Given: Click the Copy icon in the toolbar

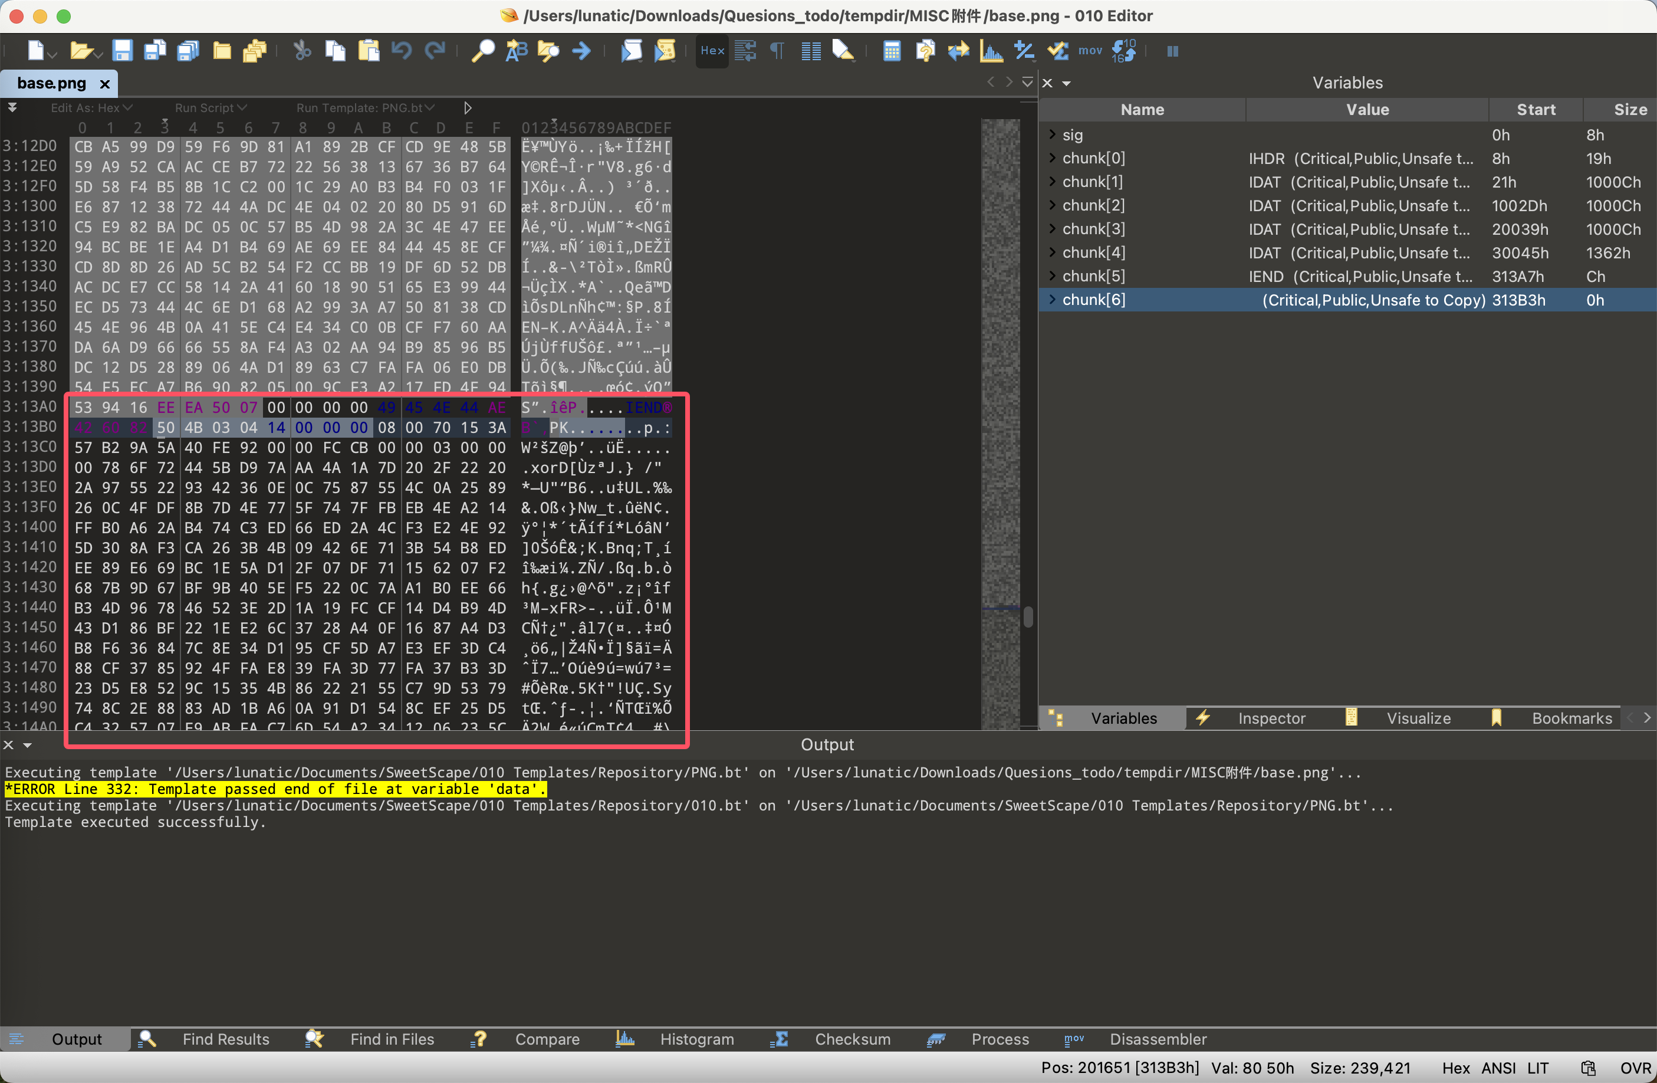Looking at the screenshot, I should (336, 51).
